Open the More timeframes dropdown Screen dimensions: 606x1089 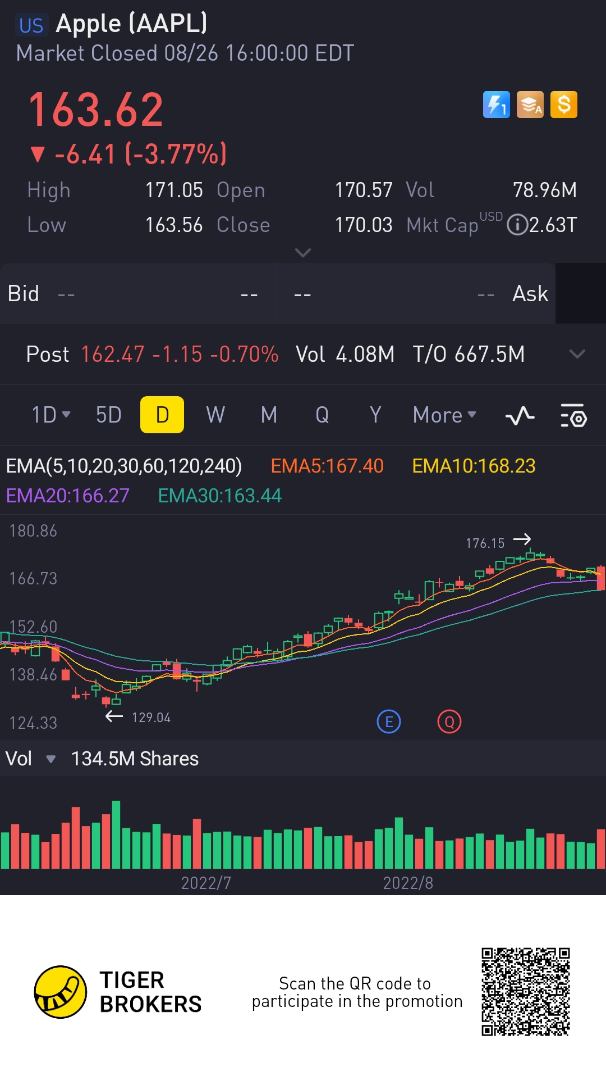coord(444,415)
